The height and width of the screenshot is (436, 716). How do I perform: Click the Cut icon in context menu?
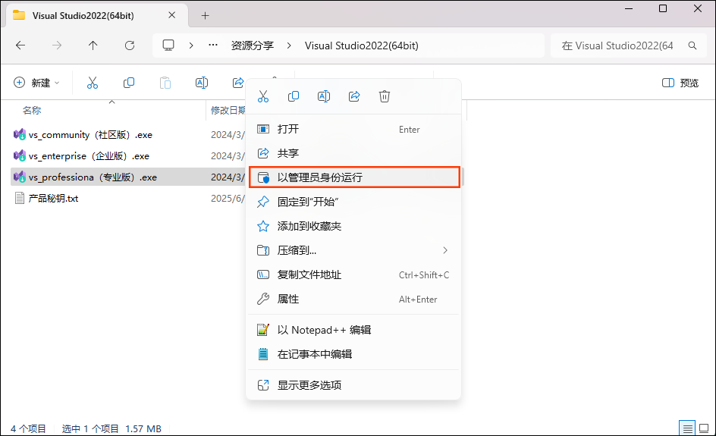tap(263, 96)
